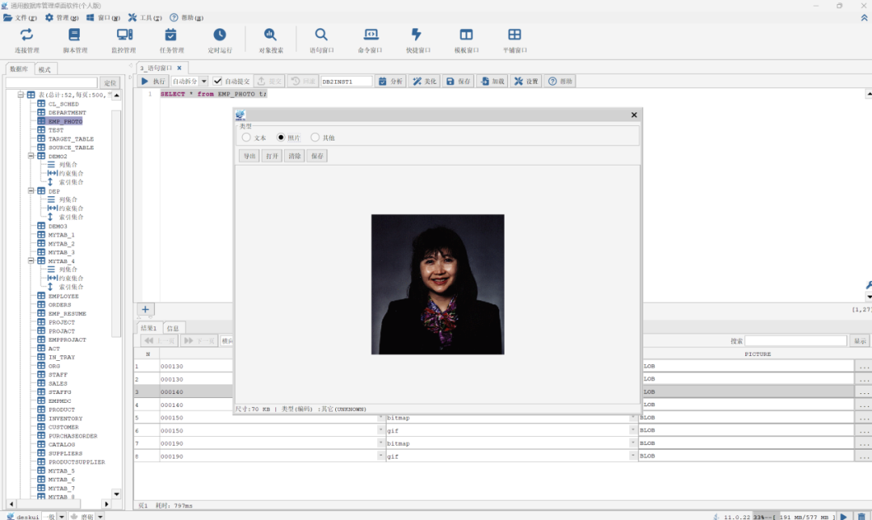The width and height of the screenshot is (872, 520).
Task: Close the photo viewer dialog
Action: pos(634,115)
